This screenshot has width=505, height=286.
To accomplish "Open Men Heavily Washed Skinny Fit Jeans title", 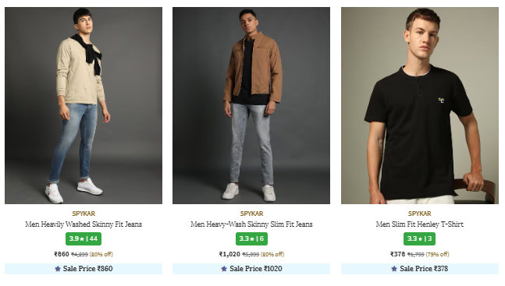I will pyautogui.click(x=84, y=224).
